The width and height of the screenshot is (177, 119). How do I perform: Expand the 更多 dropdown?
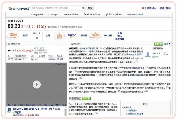167,44
